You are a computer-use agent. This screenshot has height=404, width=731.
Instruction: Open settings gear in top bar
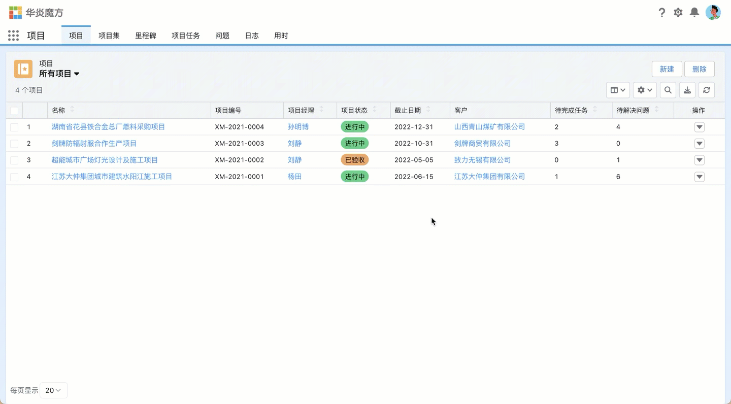[678, 13]
